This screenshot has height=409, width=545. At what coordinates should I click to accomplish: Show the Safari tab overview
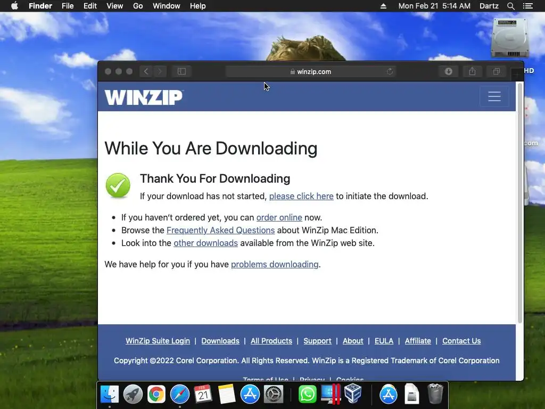[497, 71]
